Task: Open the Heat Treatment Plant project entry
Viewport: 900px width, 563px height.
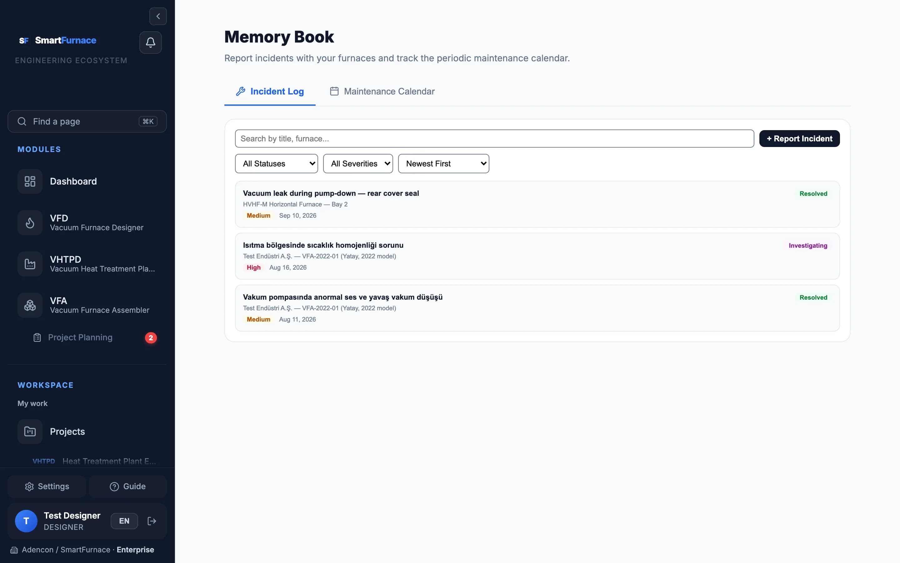Action: 94,461
